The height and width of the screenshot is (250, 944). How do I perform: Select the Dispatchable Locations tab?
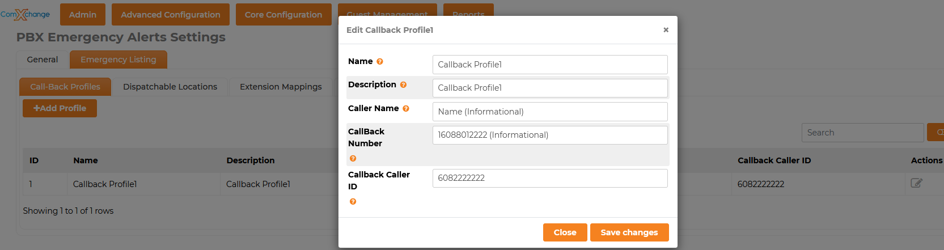(170, 87)
